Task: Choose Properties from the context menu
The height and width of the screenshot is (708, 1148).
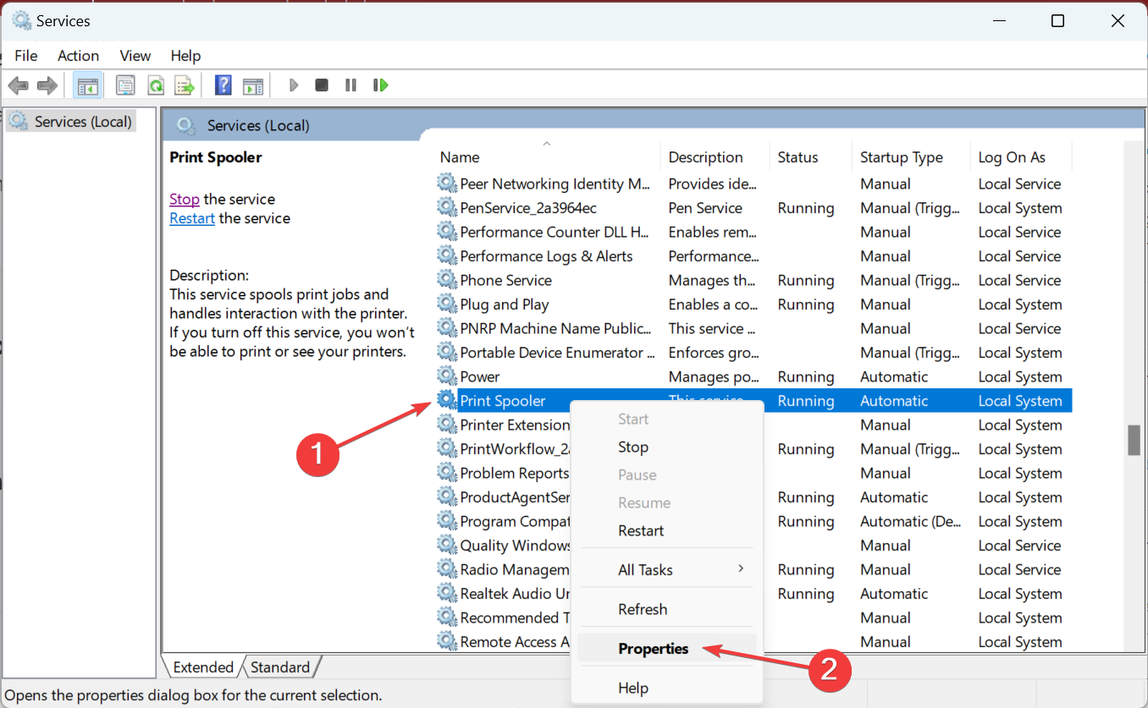Action: 653,649
